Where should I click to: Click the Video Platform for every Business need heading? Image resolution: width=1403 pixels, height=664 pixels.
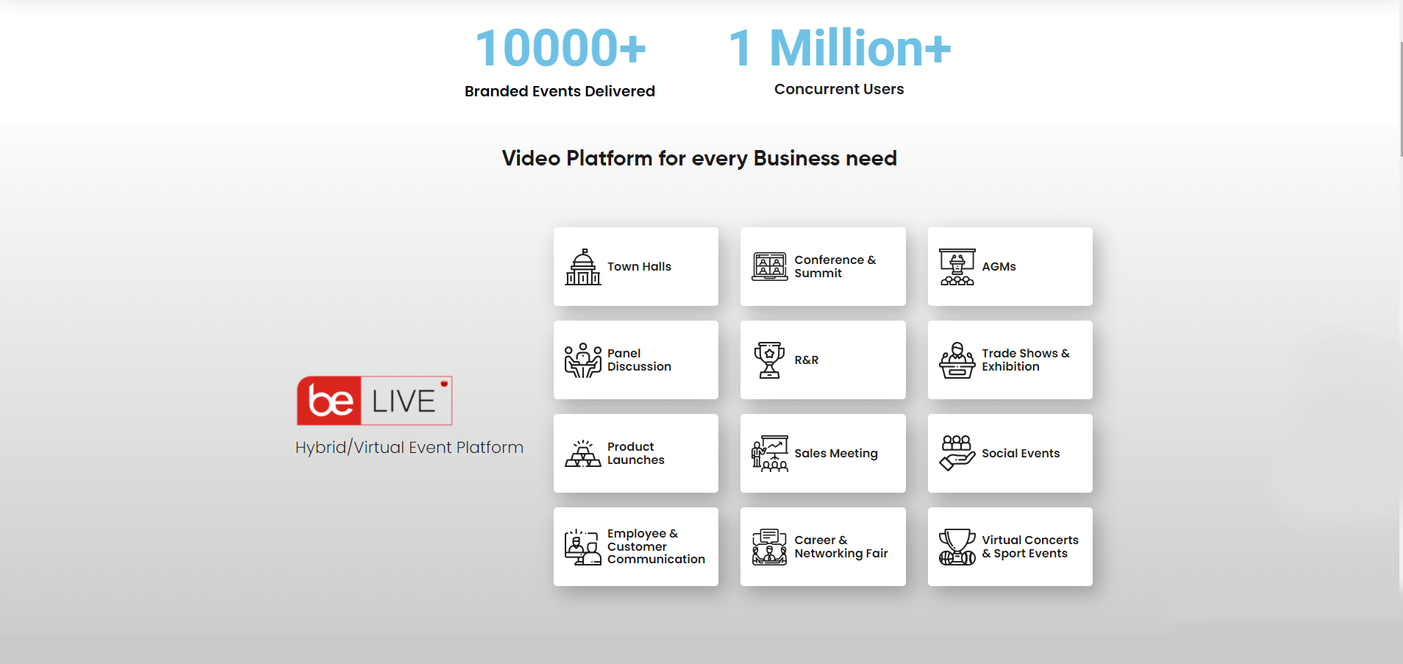click(699, 158)
